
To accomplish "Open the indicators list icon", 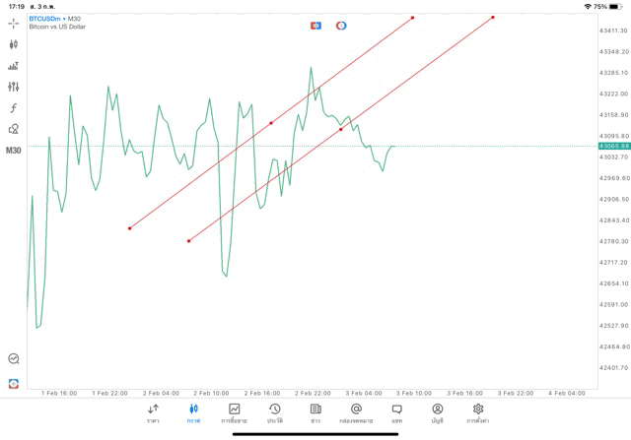I will tap(14, 66).
